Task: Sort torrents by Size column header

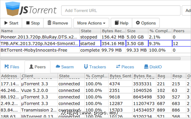Action: click(137, 31)
